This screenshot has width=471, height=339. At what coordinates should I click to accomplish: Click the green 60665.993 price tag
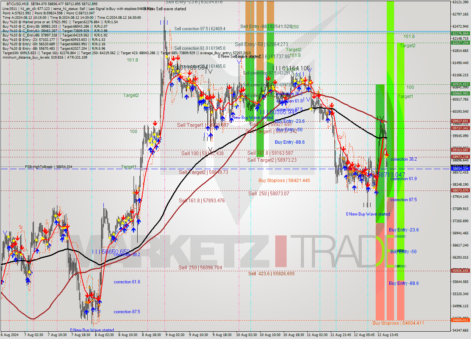click(x=460, y=94)
